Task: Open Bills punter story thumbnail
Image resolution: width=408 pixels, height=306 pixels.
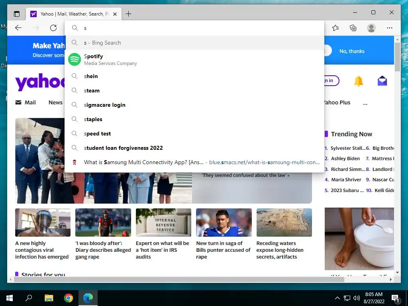Action: 224,222
